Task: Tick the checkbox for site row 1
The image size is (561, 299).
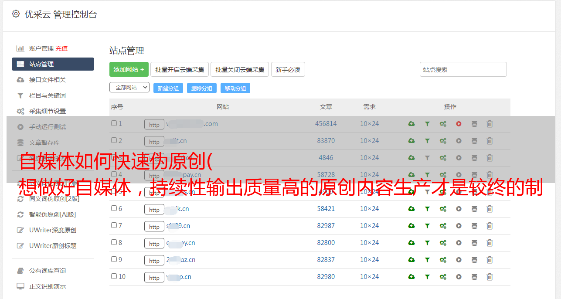Action: (114, 123)
